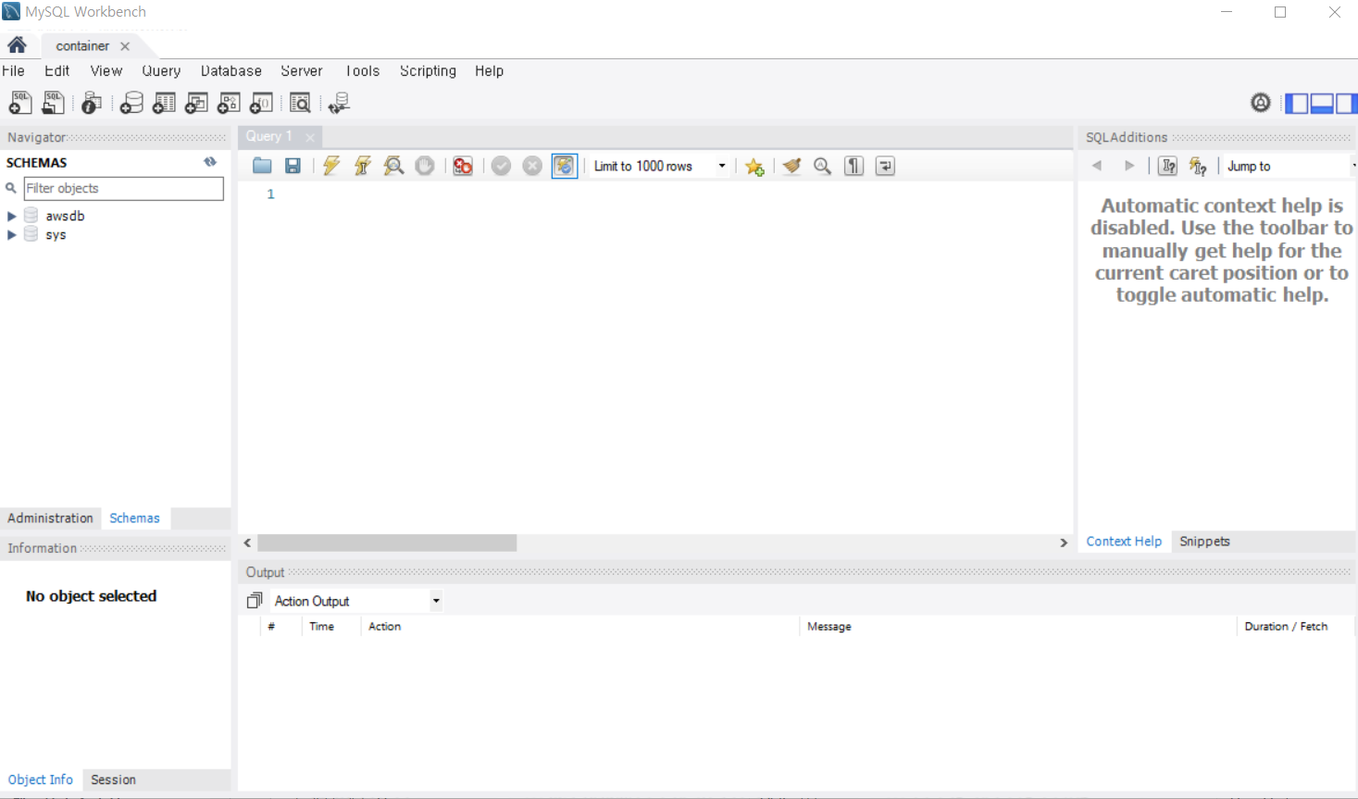Viewport: 1358px width, 799px height.
Task: Expand the sys schema
Action: [12, 235]
